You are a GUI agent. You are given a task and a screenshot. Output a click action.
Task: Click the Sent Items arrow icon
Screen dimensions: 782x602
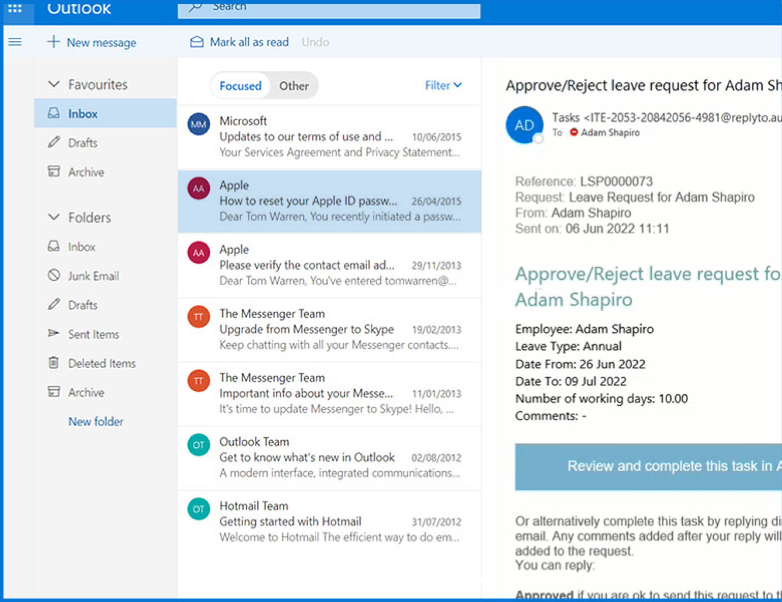click(54, 333)
